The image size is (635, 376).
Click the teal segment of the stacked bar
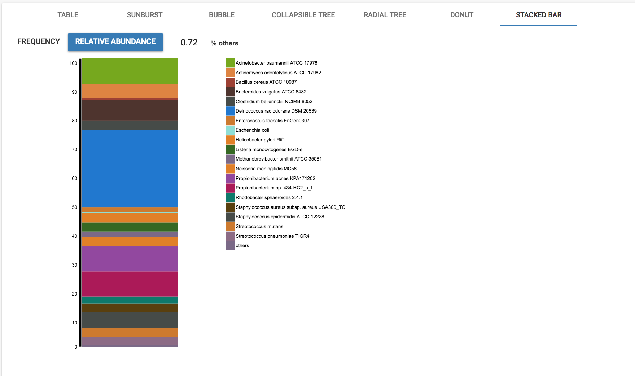(x=130, y=300)
